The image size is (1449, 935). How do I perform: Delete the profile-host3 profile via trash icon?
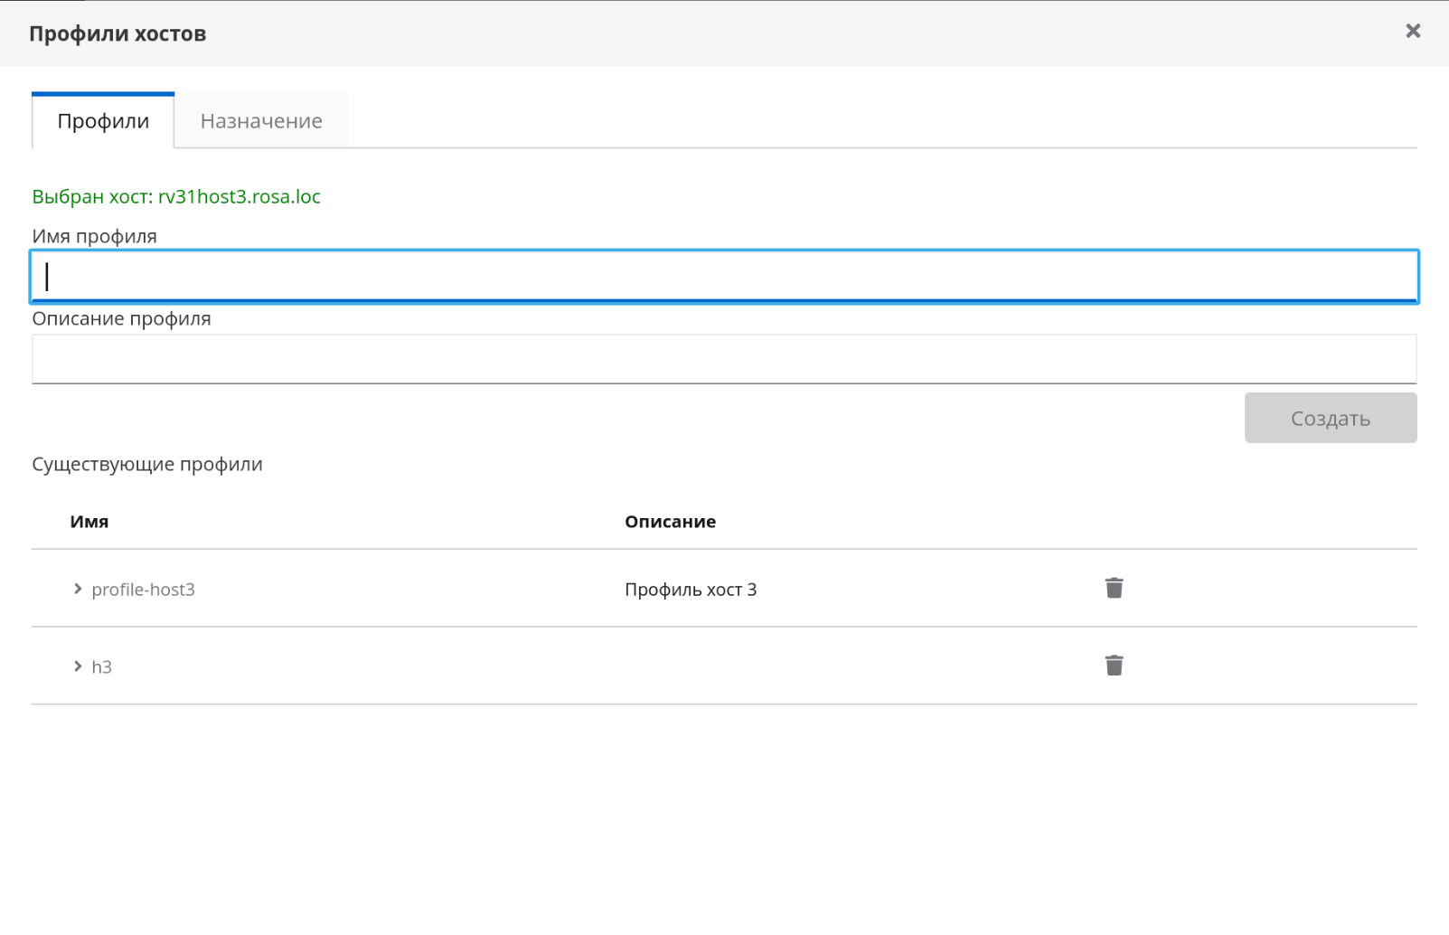tap(1114, 589)
